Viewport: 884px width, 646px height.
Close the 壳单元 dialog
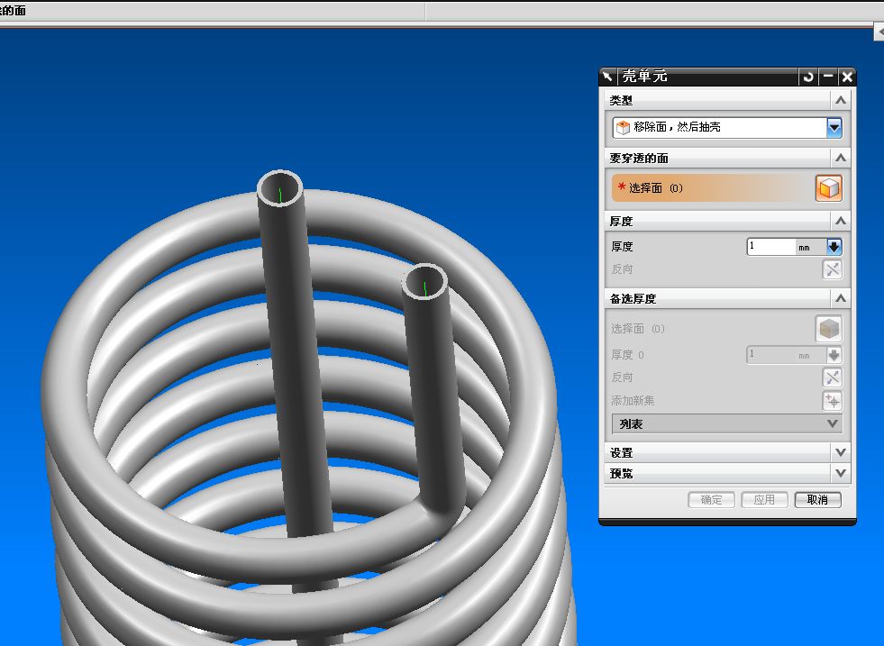pos(847,77)
